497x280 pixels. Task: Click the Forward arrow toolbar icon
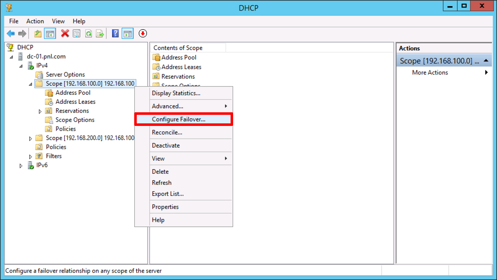pyautogui.click(x=22, y=34)
